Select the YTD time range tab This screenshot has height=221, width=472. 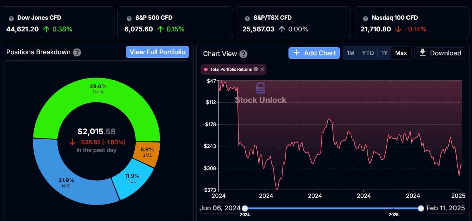[x=367, y=52]
